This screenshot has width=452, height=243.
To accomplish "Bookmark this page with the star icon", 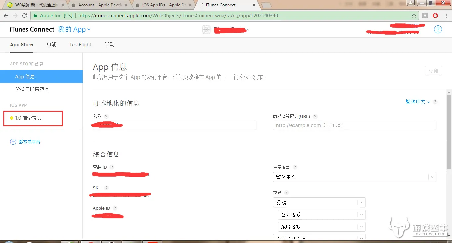I will pyautogui.click(x=414, y=16).
